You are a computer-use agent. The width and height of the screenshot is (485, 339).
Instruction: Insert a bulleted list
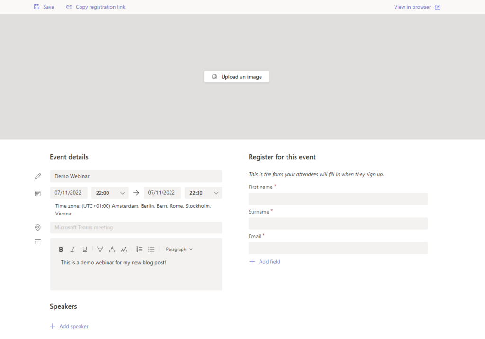[x=152, y=250]
